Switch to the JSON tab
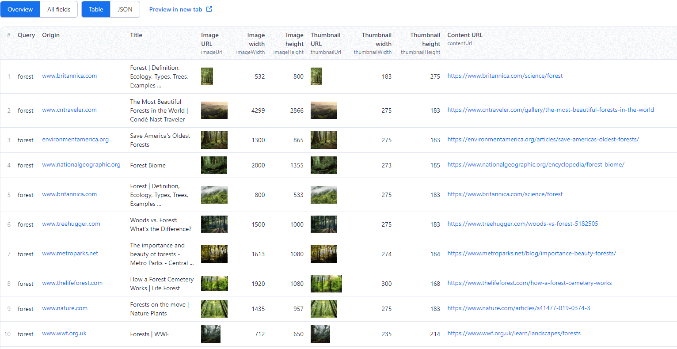 (x=125, y=9)
